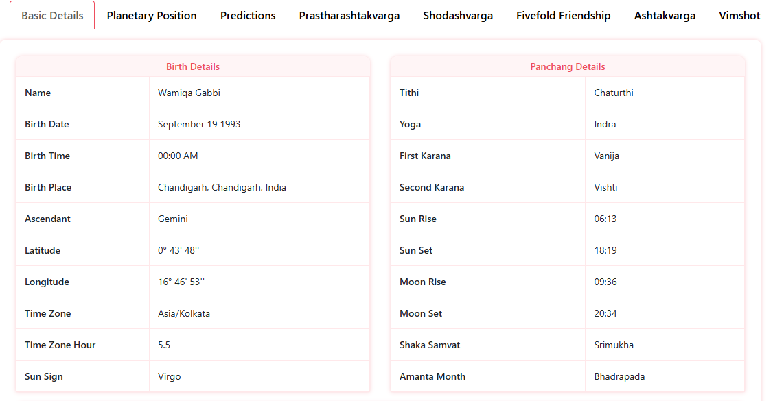Viewport: 773px width, 401px height.
Task: Go to the Shodashvarga tab
Action: (x=458, y=15)
